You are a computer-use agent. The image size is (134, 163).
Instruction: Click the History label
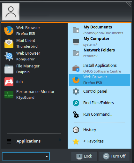point(90,130)
